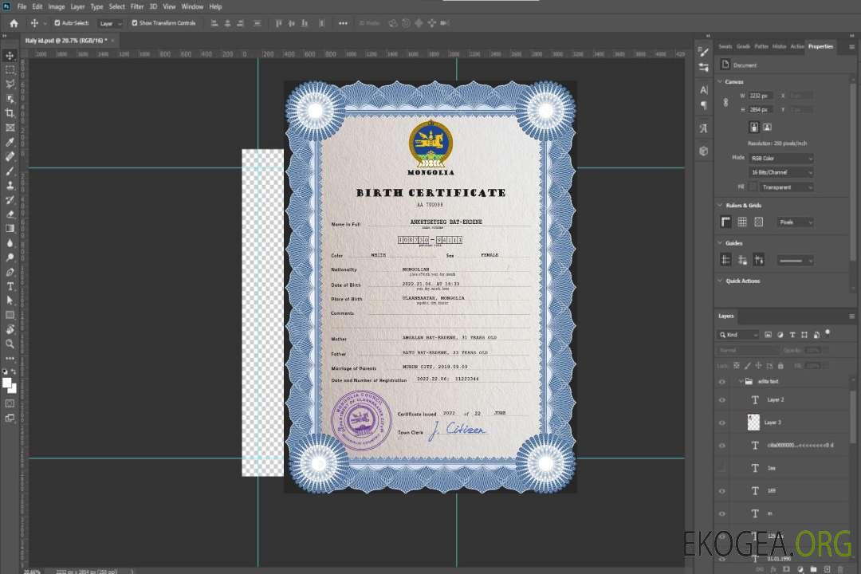Screen dimensions: 861x574
Task: Select the Rectangular Marquee tool
Action: point(10,70)
